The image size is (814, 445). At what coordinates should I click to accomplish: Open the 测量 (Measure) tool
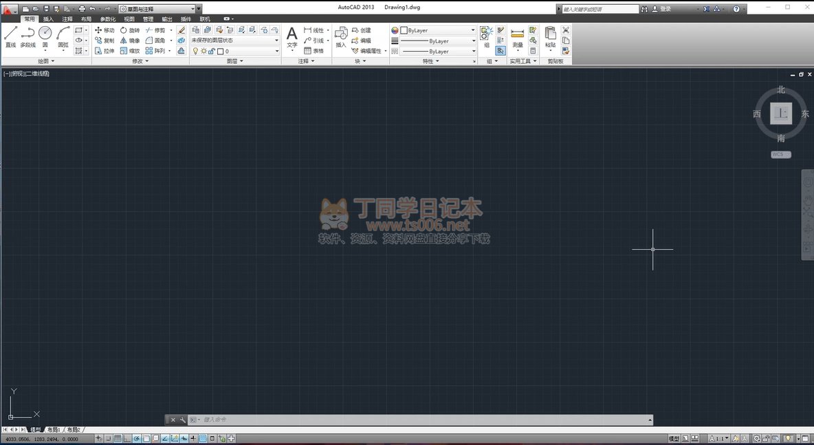tap(518, 37)
